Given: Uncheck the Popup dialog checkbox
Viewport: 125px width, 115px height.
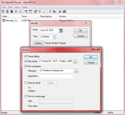Looking at the screenshot, I should (26, 56).
